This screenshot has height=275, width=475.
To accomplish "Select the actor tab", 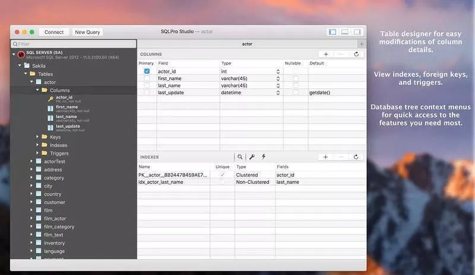I will click(x=247, y=44).
